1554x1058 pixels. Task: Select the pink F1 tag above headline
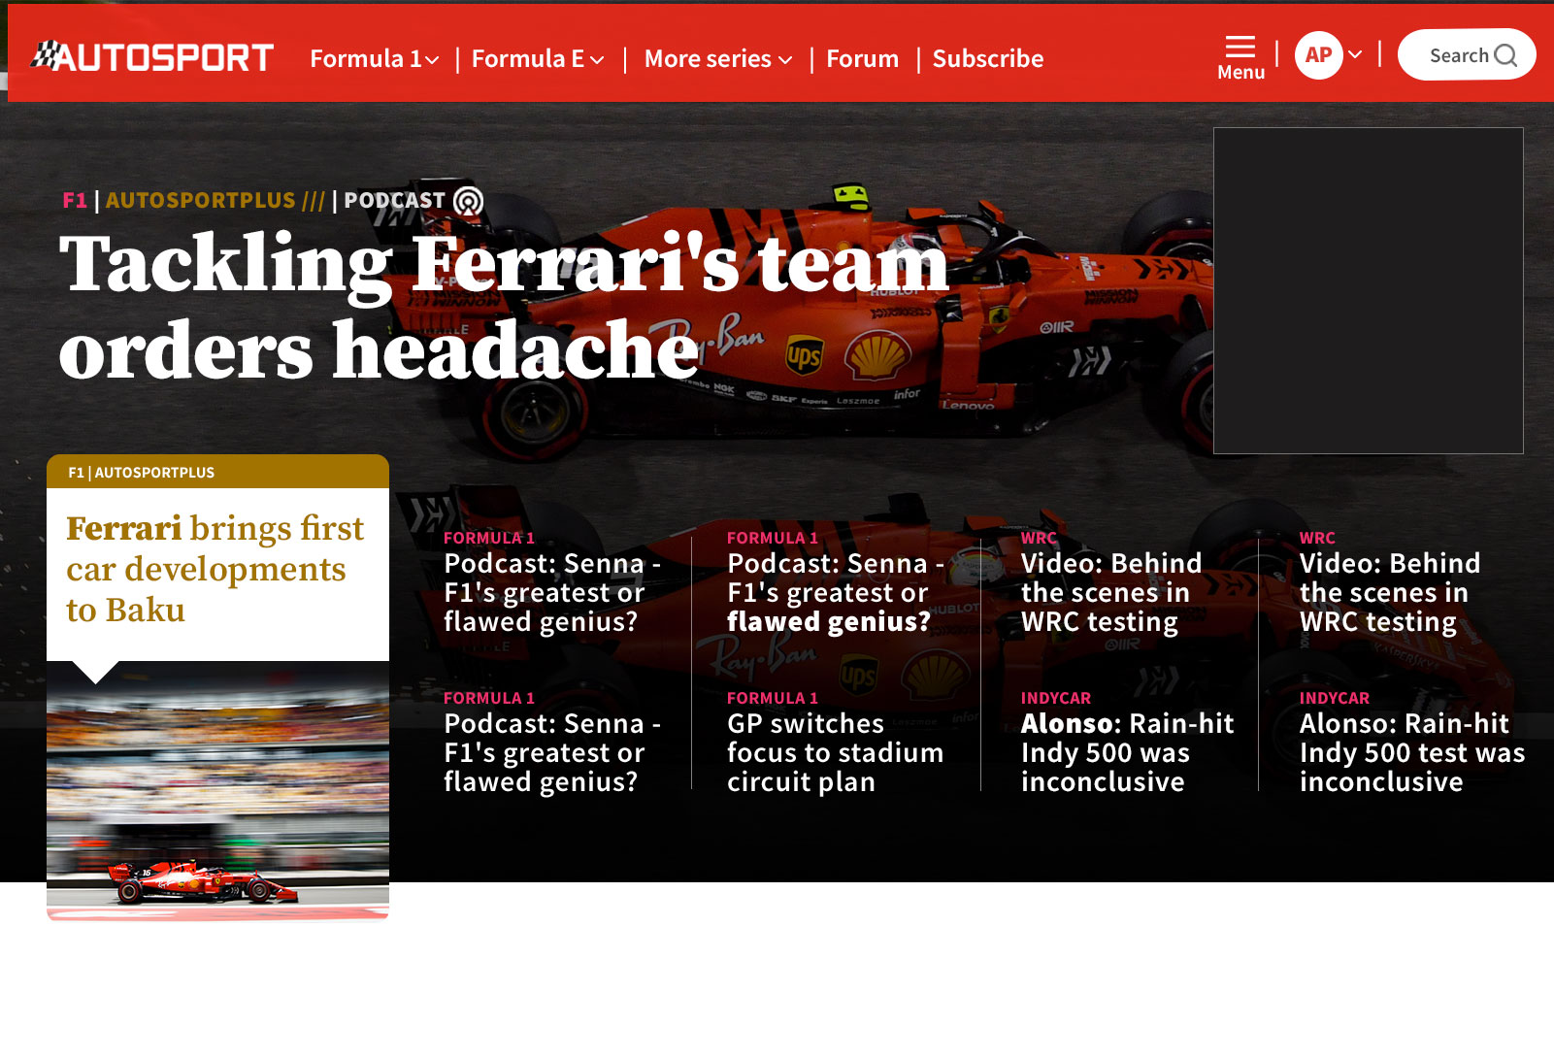point(75,201)
